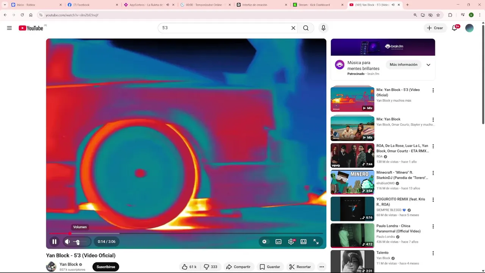Image resolution: width=485 pixels, height=273 pixels.
Task: Open the browser zoom magnifier icon
Action: point(415,15)
